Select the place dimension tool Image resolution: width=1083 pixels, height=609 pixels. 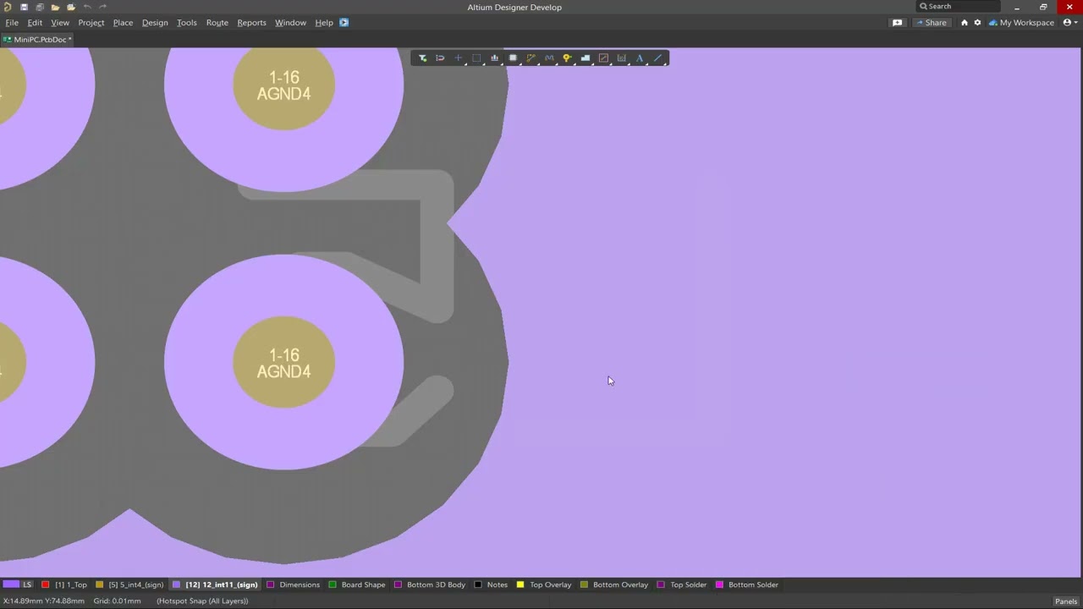pyautogui.click(x=622, y=58)
